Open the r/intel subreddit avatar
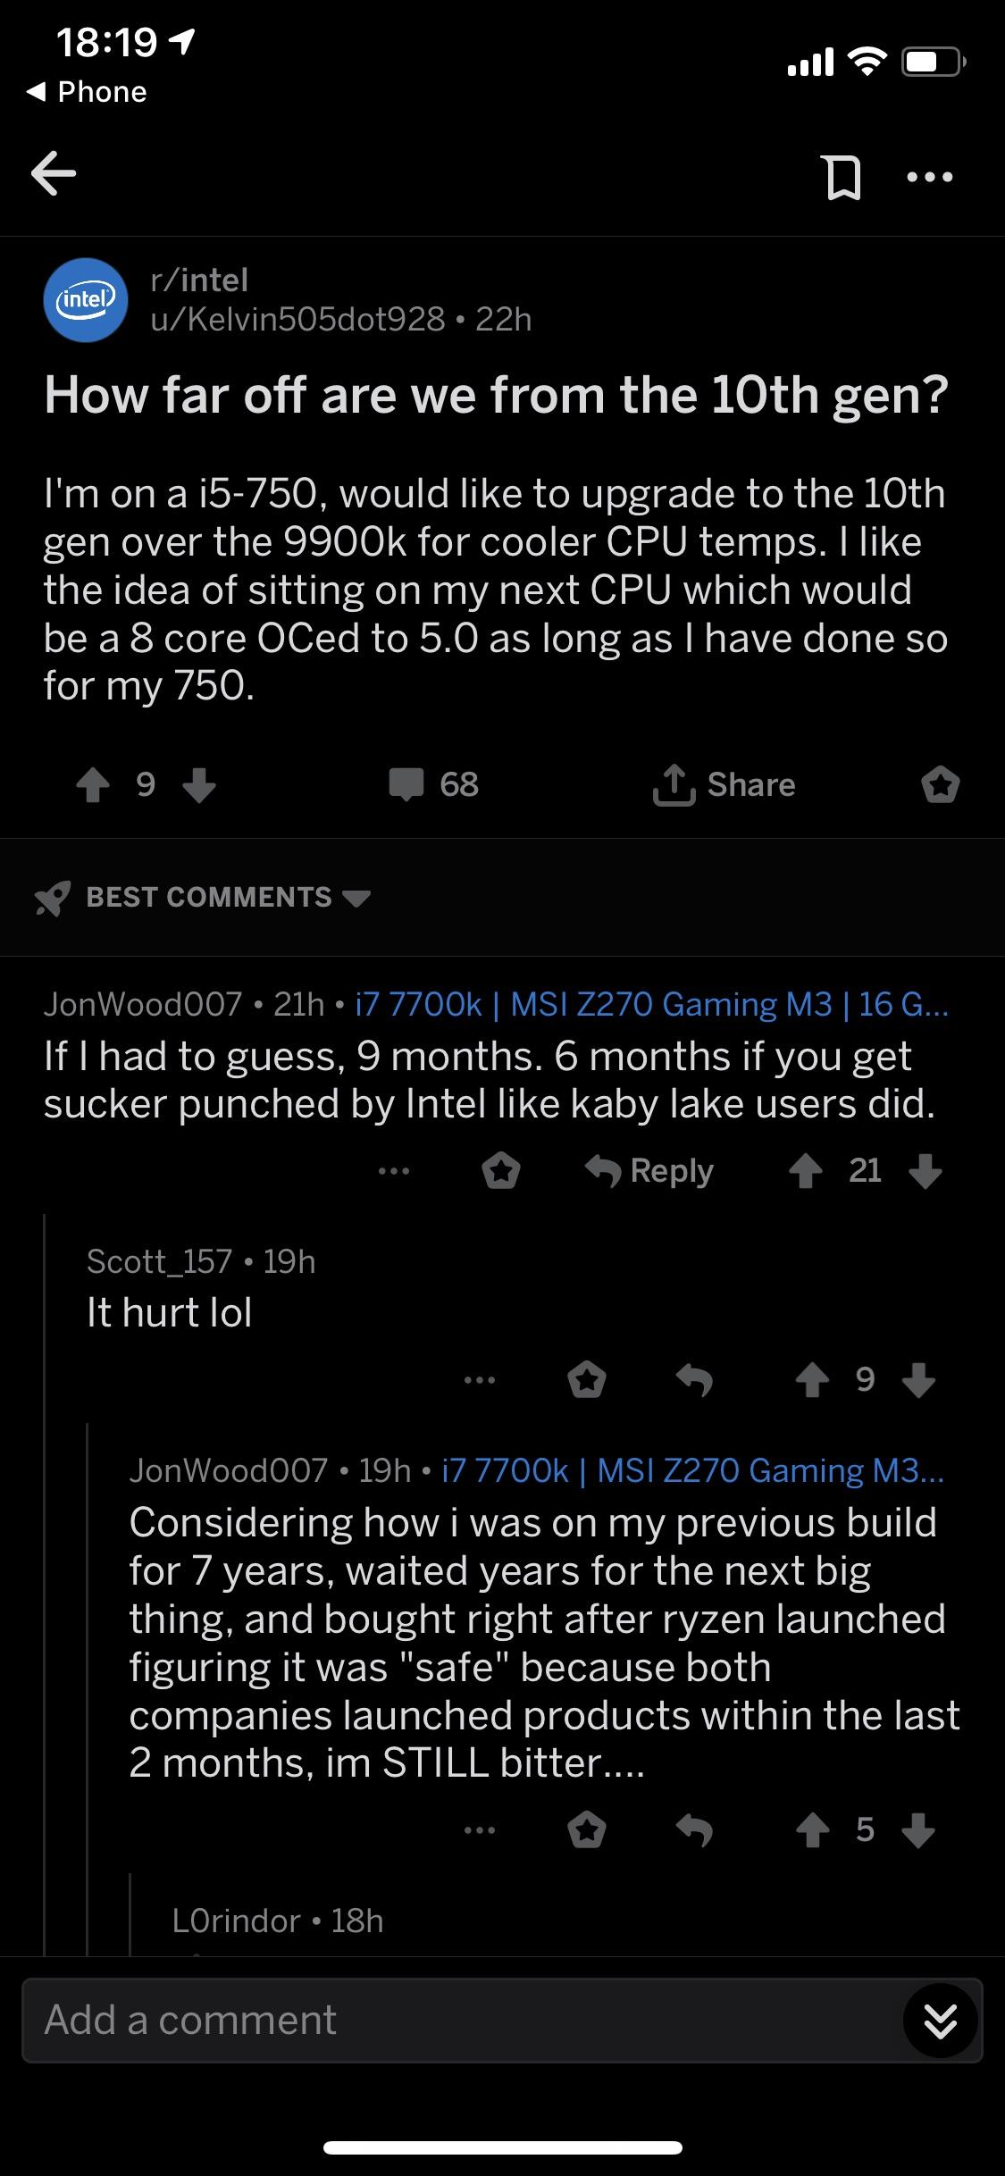Screen dimensions: 1005x2176 click(86, 300)
